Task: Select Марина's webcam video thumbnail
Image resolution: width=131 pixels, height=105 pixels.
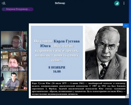Action: 14,41
